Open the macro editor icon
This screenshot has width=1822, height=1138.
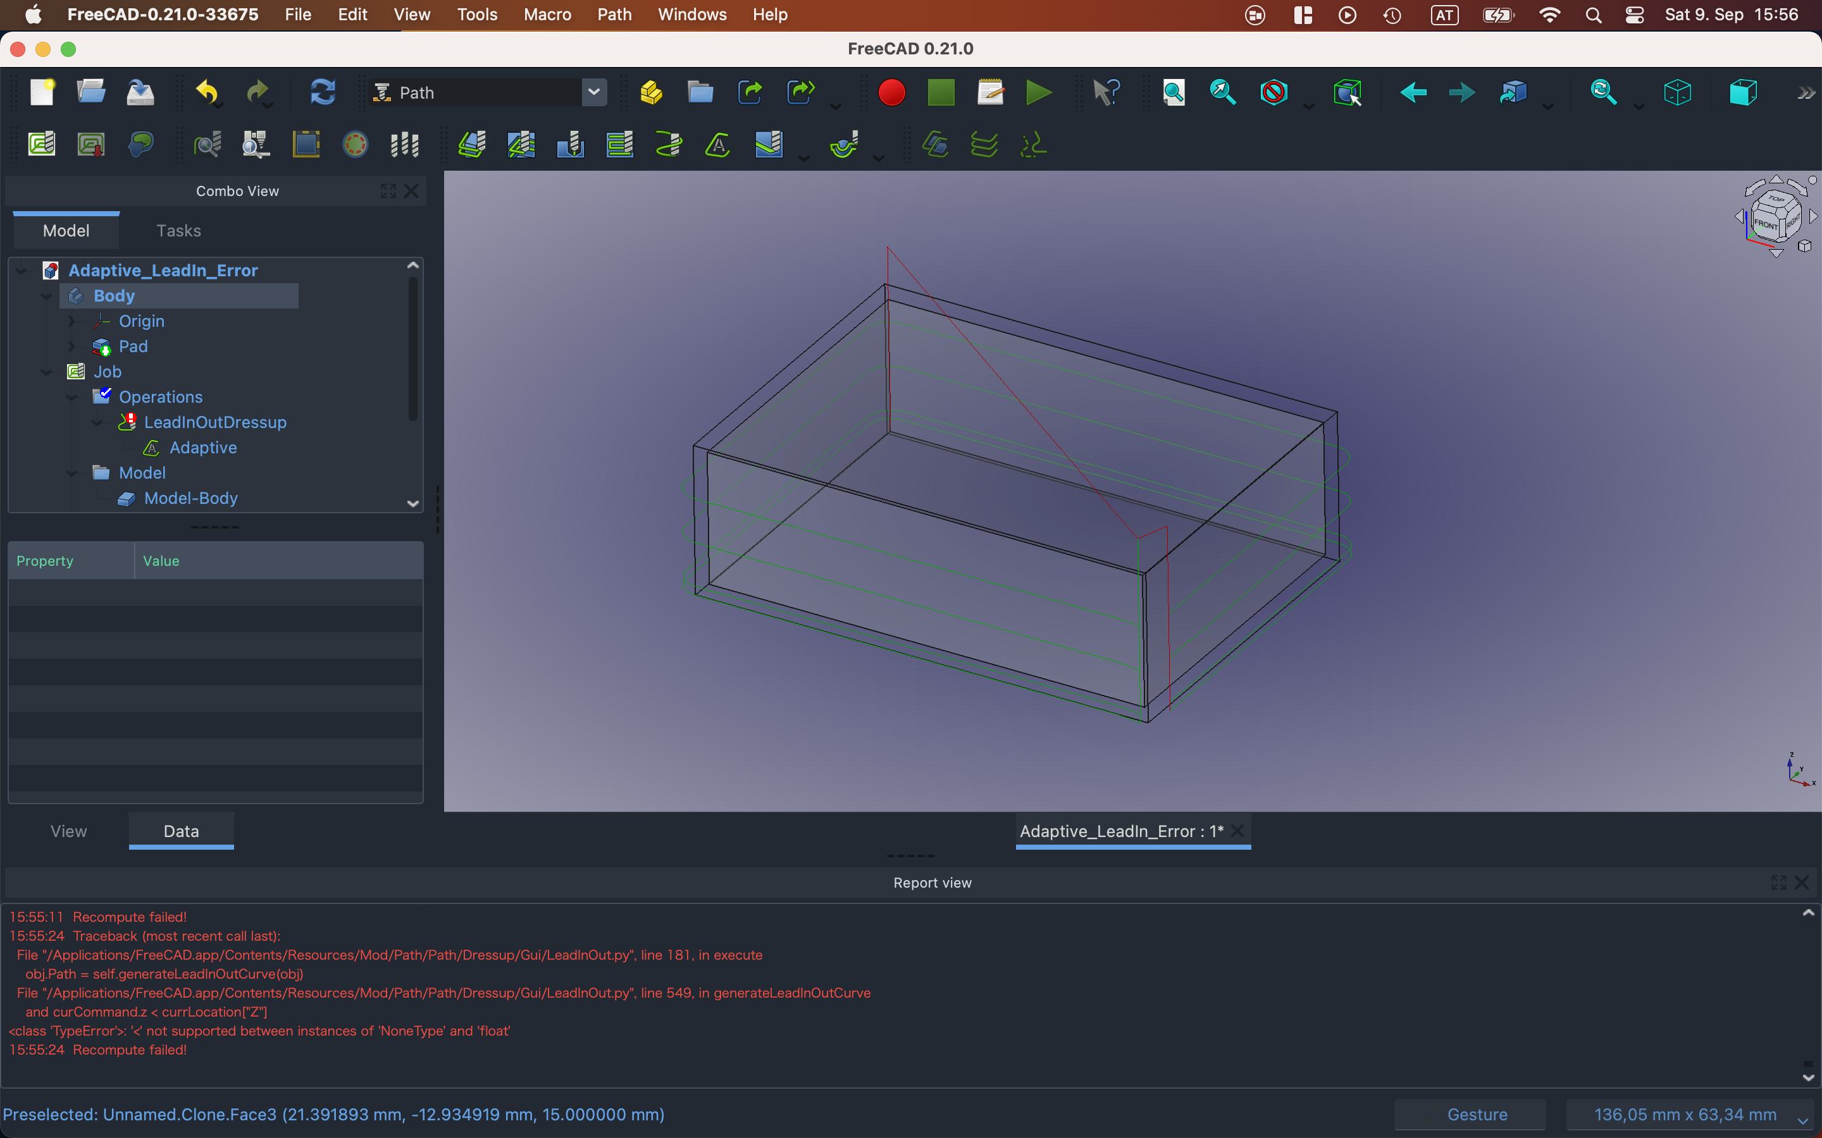(x=990, y=92)
